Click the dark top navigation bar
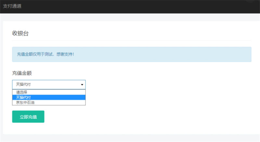 point(130,6)
